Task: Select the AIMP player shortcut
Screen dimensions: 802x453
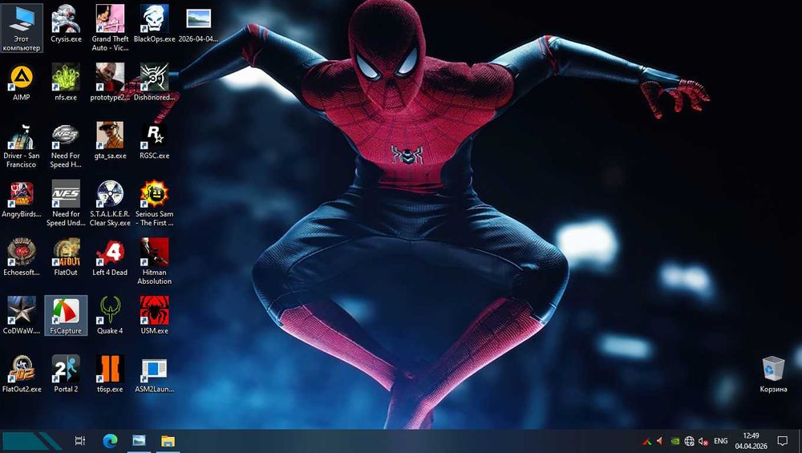Action: tap(22, 82)
